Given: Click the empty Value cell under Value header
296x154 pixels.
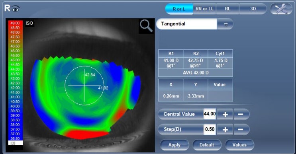Looking at the screenshot, I should 220,96.
